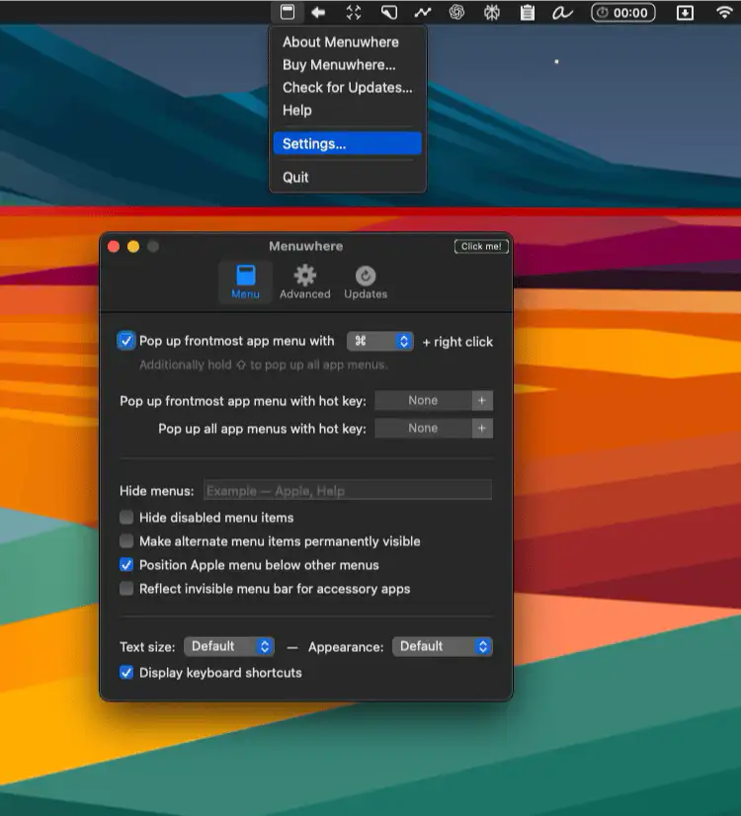This screenshot has height=816, width=741.
Task: Click the all app menus hot key field
Action: (423, 429)
